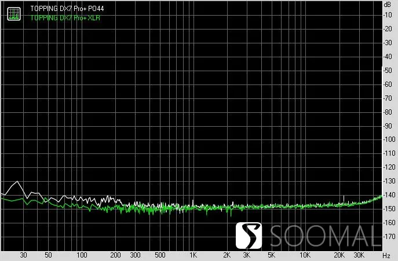398x261 pixels.
Task: Select the white TOPPING DX7 Pro+ PO44 legend label
Action: coord(67,9)
